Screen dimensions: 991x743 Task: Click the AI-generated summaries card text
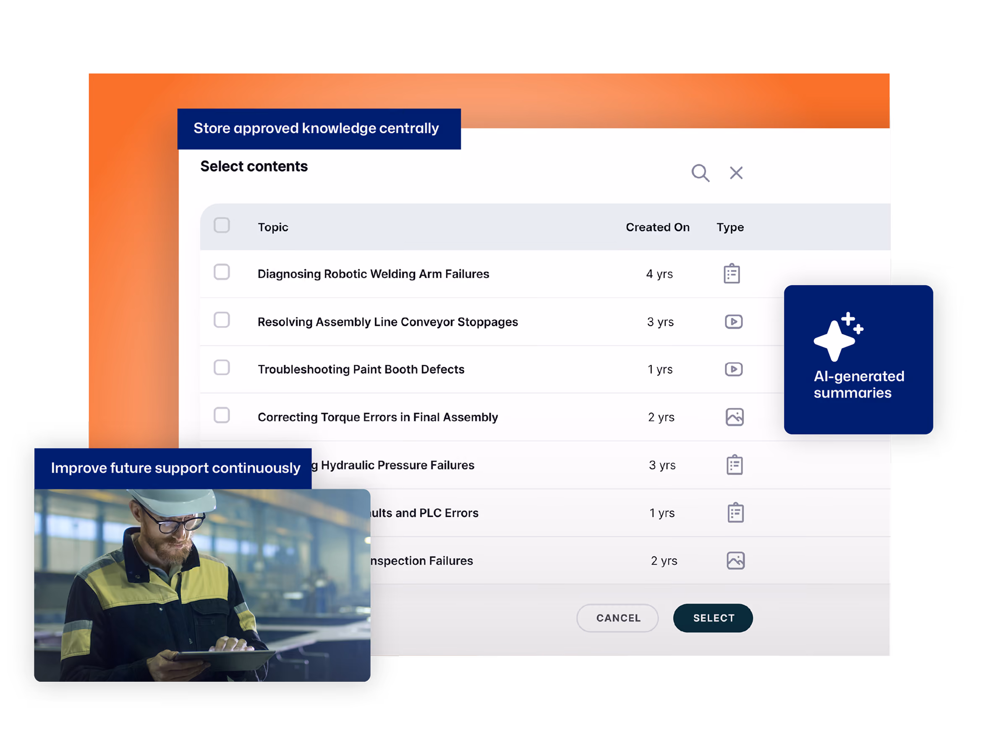click(859, 385)
